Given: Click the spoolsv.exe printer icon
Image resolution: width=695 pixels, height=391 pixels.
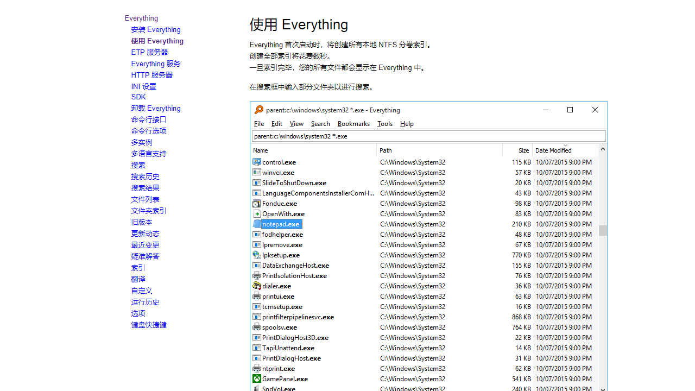Looking at the screenshot, I should pos(257,327).
